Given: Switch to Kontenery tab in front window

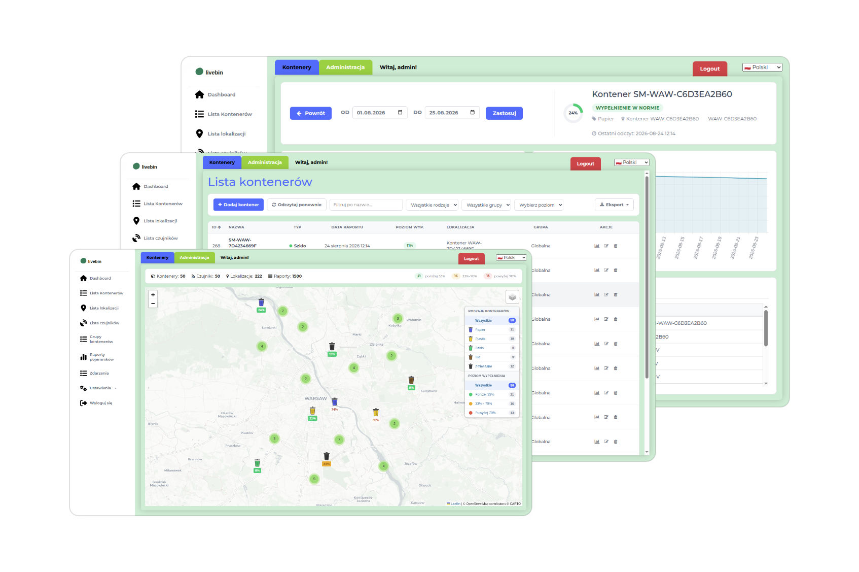Looking at the screenshot, I should (157, 257).
